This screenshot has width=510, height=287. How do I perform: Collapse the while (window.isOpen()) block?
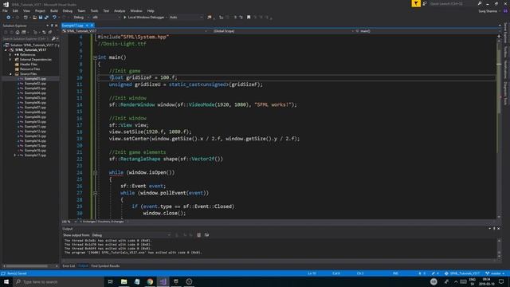point(95,173)
